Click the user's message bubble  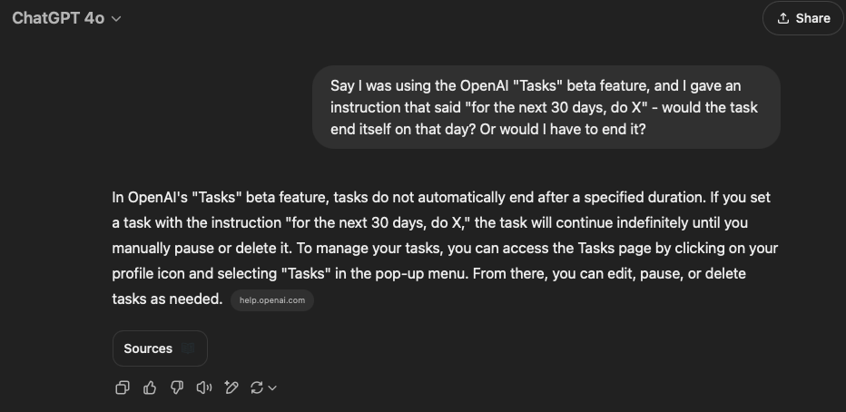tap(546, 107)
